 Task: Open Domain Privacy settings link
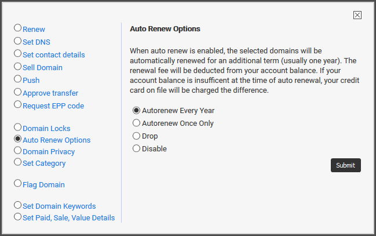pos(49,152)
